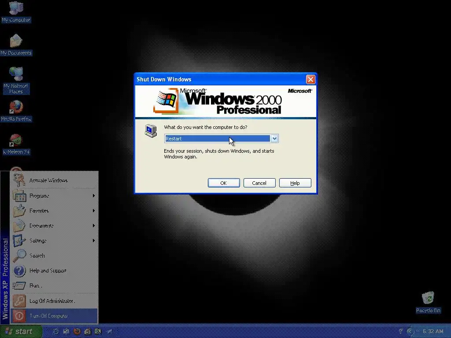Open Favorites in the Start menu

point(54,211)
